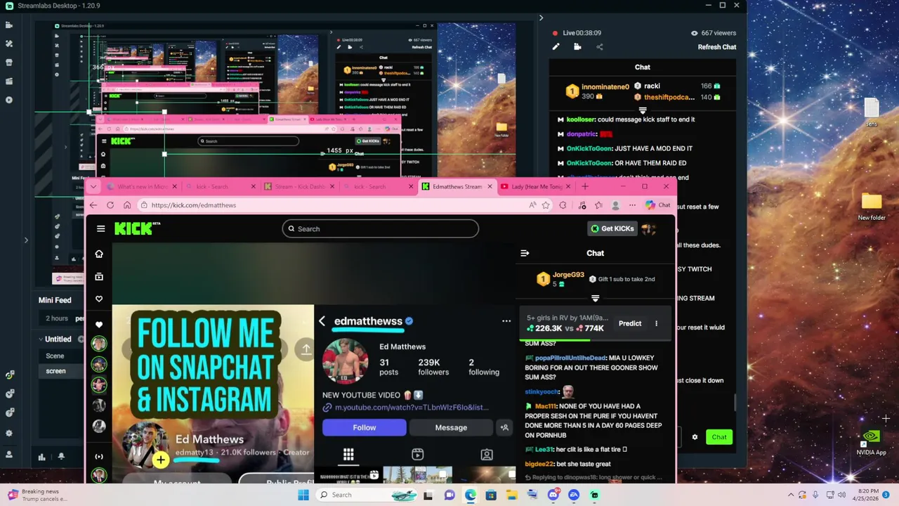The image size is (899, 506).
Task: Click the Streamlabs chat scrollbar
Action: [735, 402]
